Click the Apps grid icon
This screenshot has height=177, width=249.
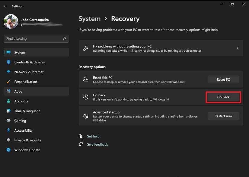(8, 91)
